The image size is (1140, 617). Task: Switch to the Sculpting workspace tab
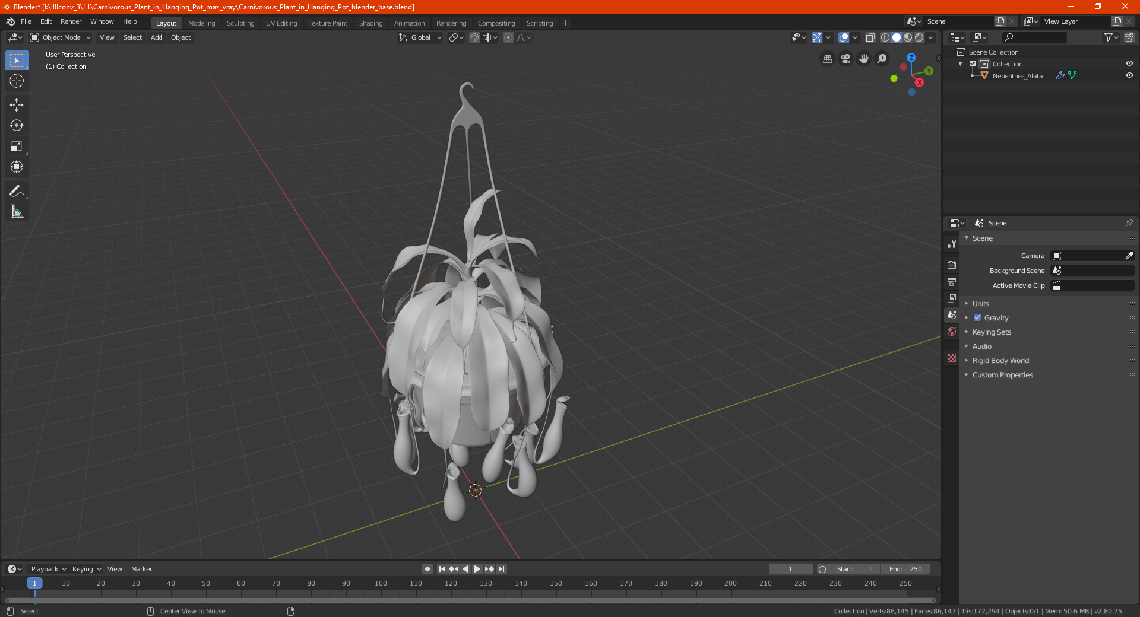(x=240, y=23)
